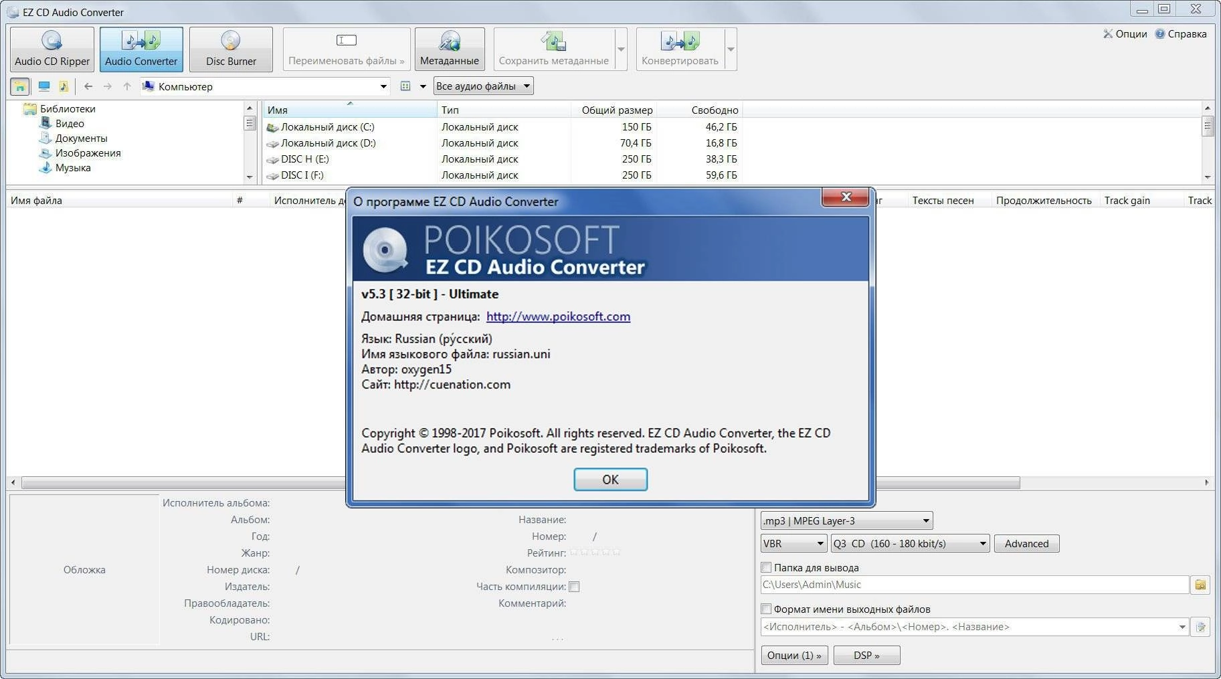Click the DSP » button
This screenshot has width=1221, height=679.
tap(866, 655)
